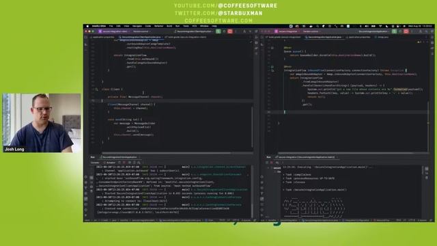Image resolution: width=437 pixels, height=246 pixels.
Task: Click left console vertical scrollbar
Action: tap(252, 210)
